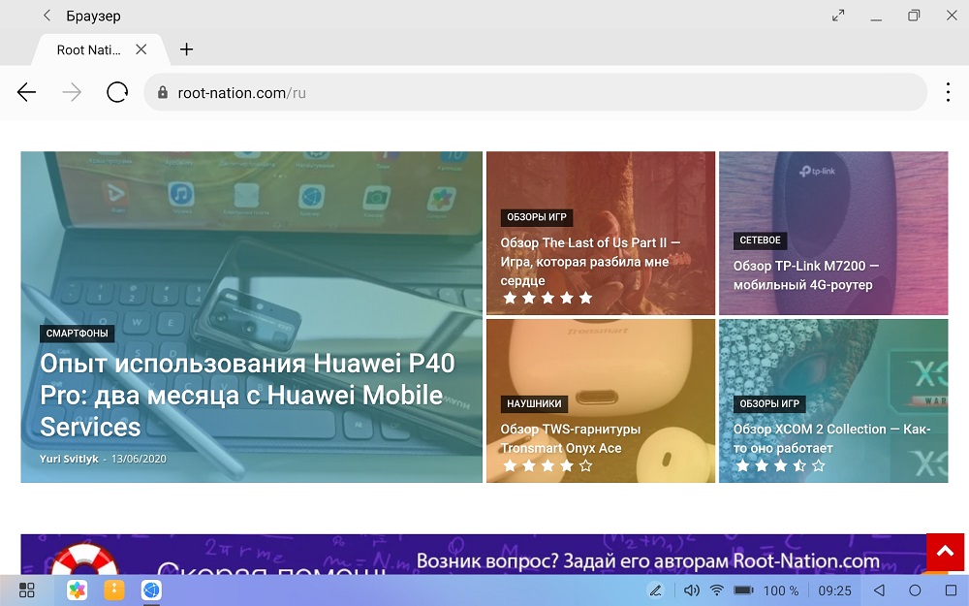
Task: Tap the square Recents navigation button
Action: (952, 590)
